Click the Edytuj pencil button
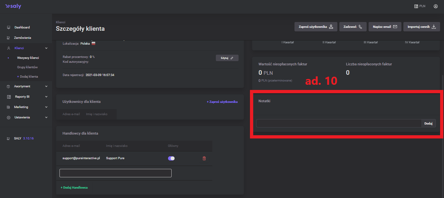444x198 pixels. coord(227,58)
